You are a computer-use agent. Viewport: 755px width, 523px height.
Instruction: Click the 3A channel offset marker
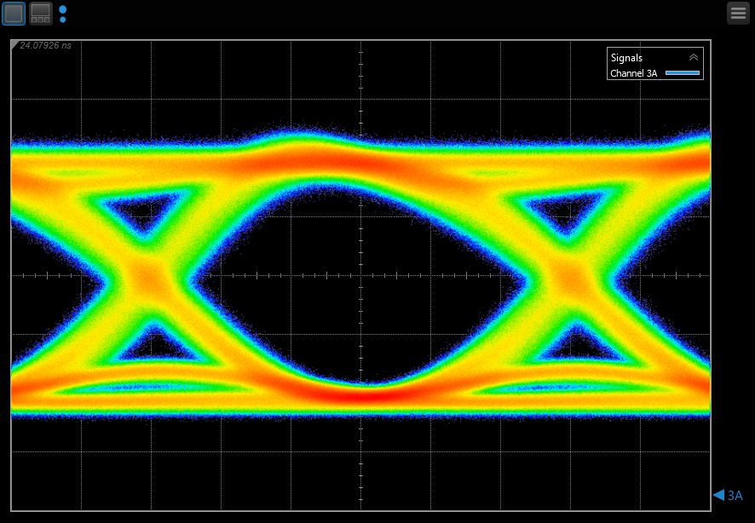pyautogui.click(x=728, y=495)
